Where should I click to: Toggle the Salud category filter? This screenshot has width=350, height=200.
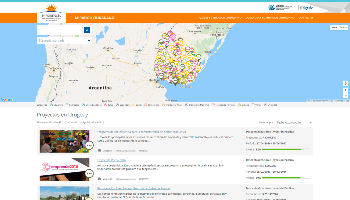[109, 105]
